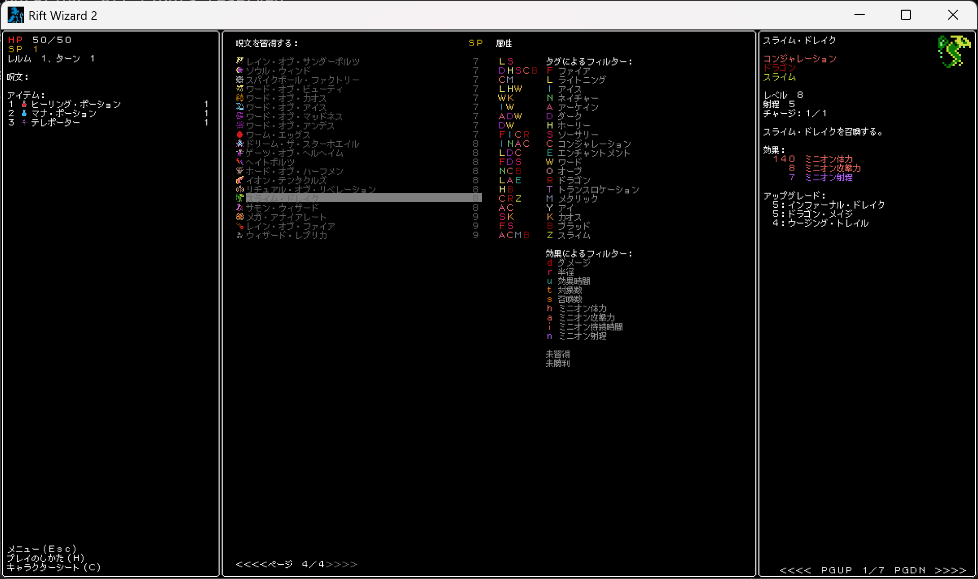Select the サモン・ウィザード spell entry
This screenshot has width=978, height=579.
(283, 207)
